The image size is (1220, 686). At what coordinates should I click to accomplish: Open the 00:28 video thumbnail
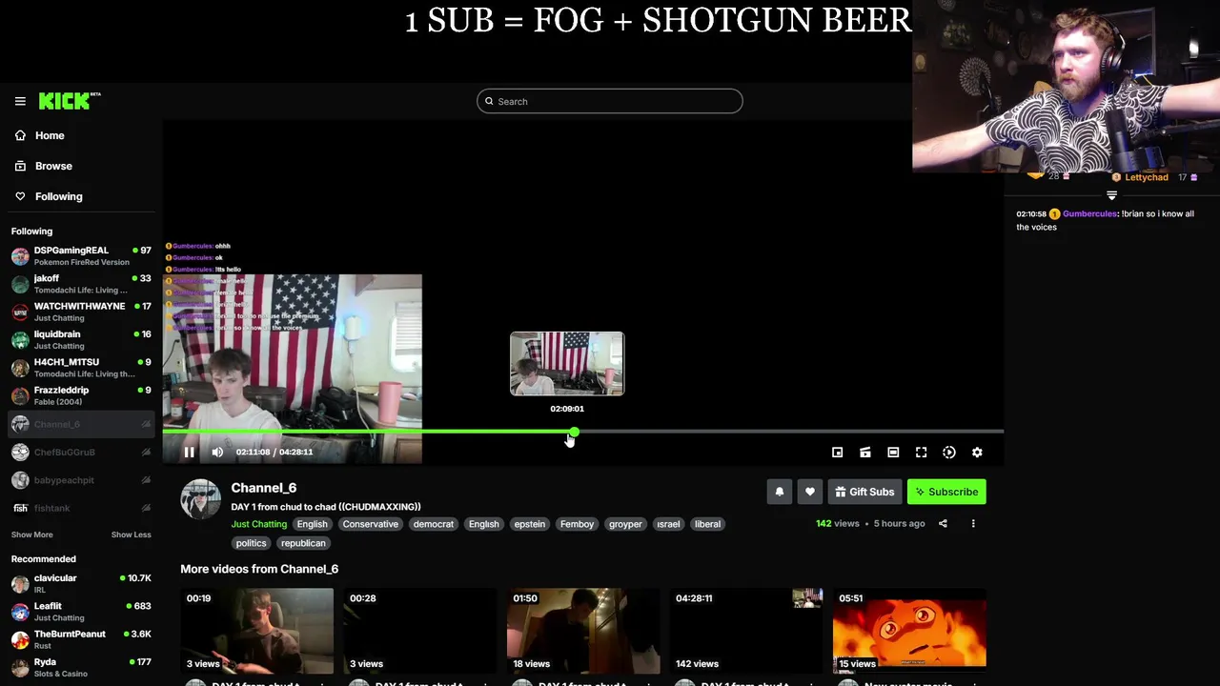420,631
